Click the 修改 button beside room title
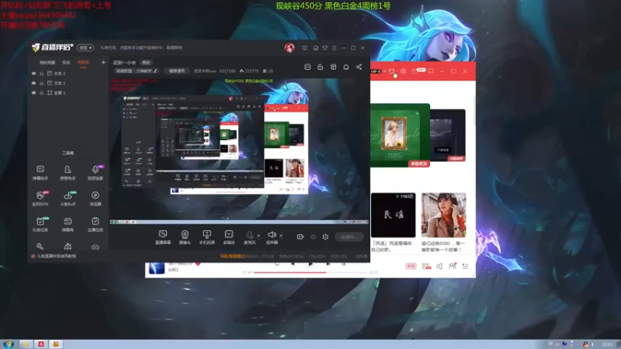 pos(146,63)
